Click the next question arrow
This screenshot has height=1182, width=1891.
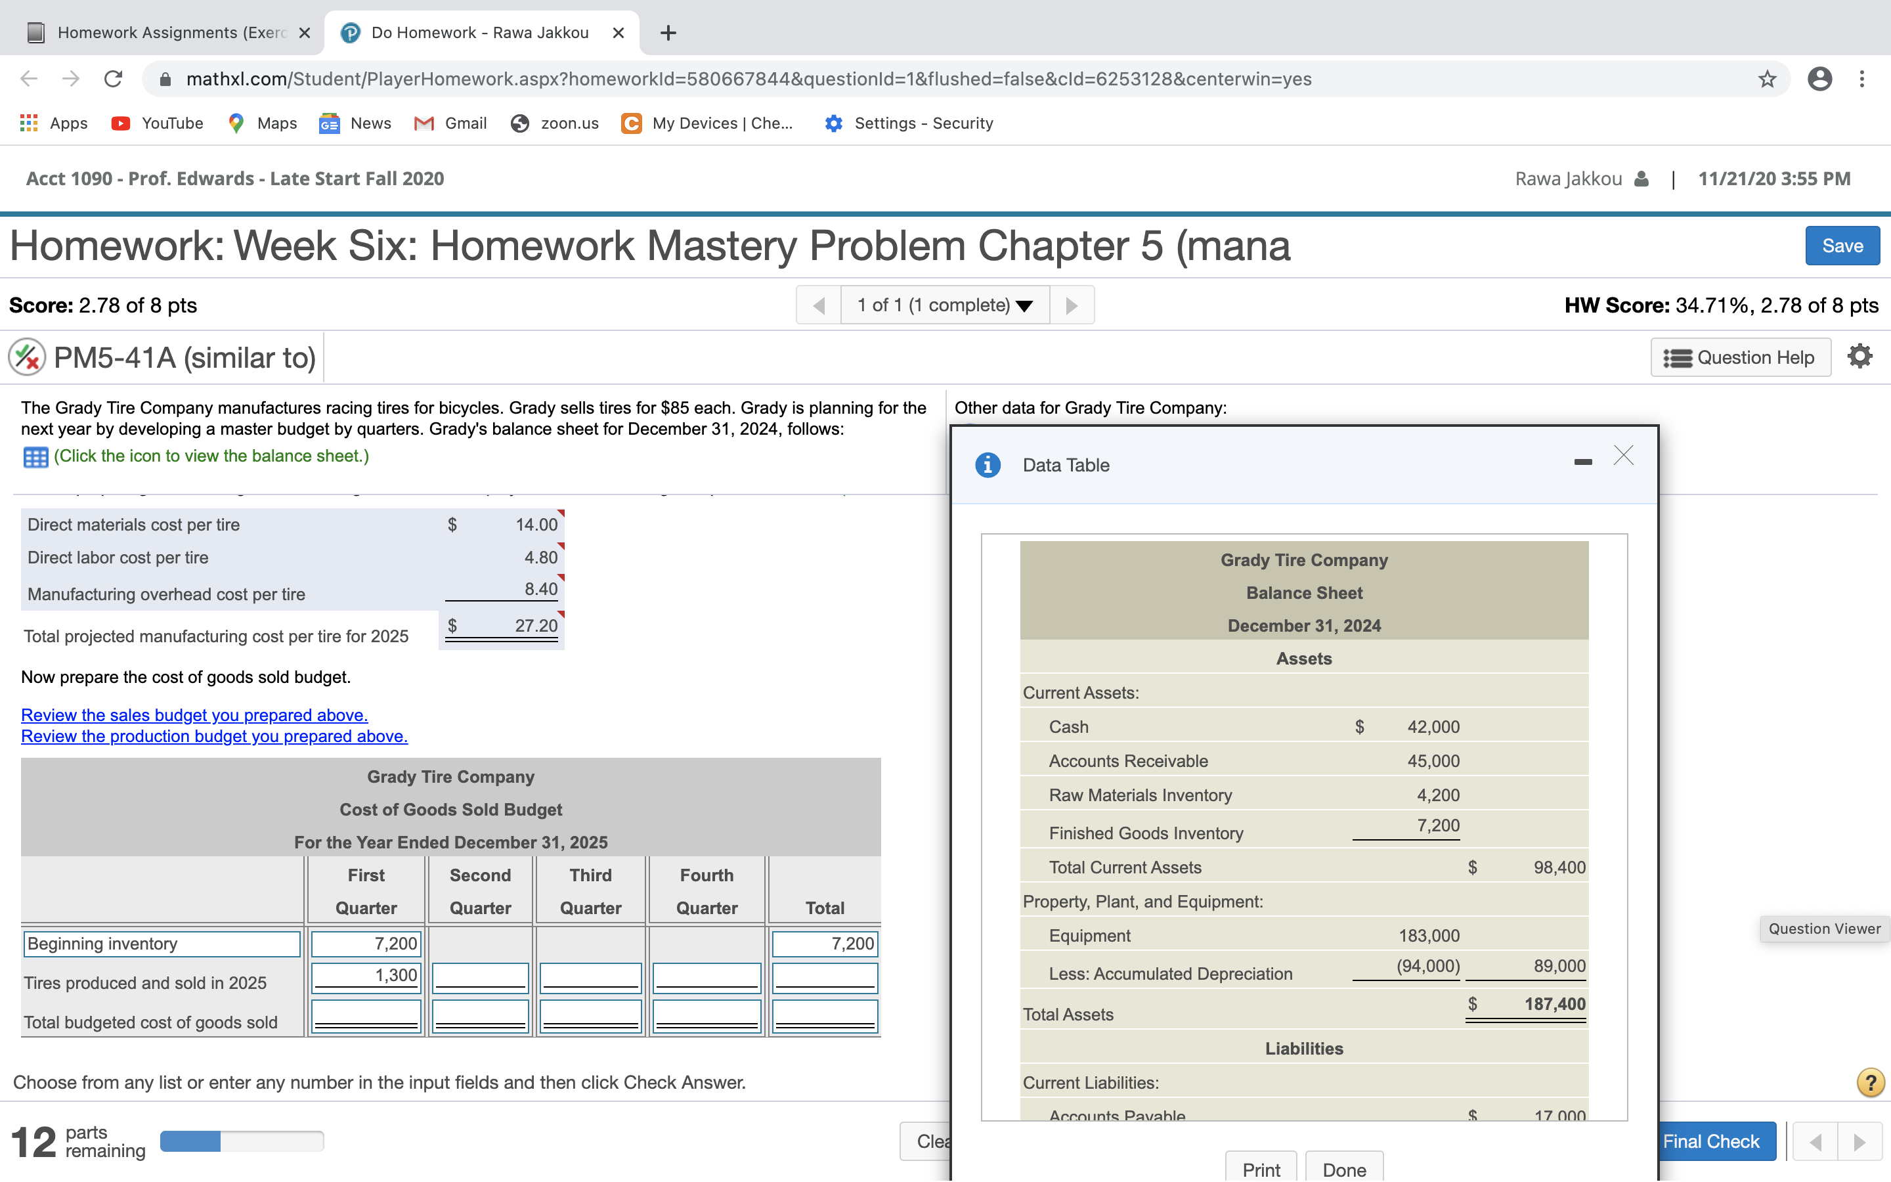(1072, 305)
